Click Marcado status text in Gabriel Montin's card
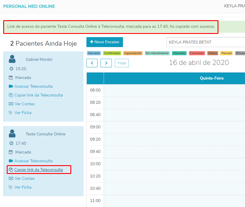The height and width of the screenshot is (207, 245). (23, 77)
